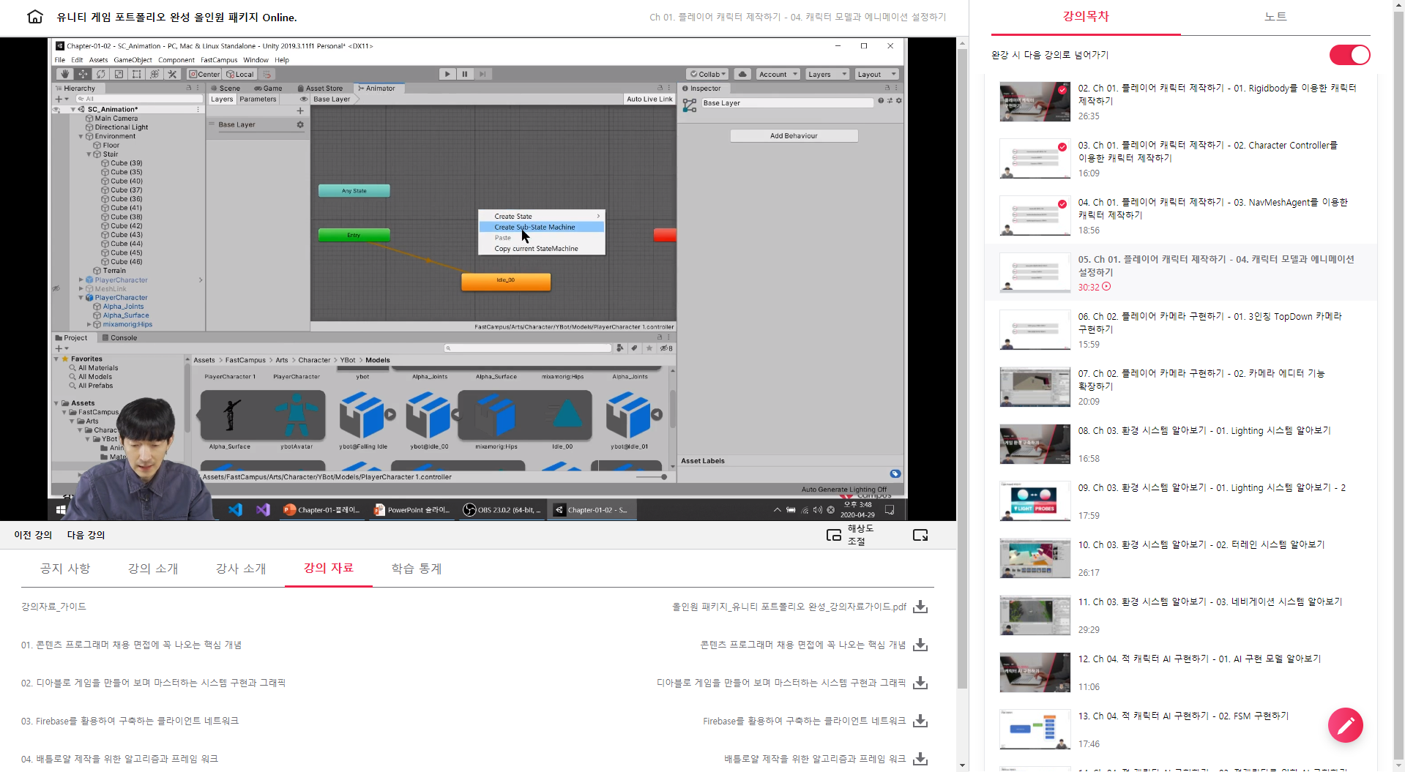Click the Unity Play button

point(447,74)
